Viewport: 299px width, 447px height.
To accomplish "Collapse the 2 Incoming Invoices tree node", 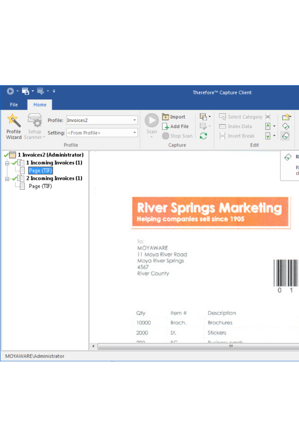I will (x=7, y=179).
